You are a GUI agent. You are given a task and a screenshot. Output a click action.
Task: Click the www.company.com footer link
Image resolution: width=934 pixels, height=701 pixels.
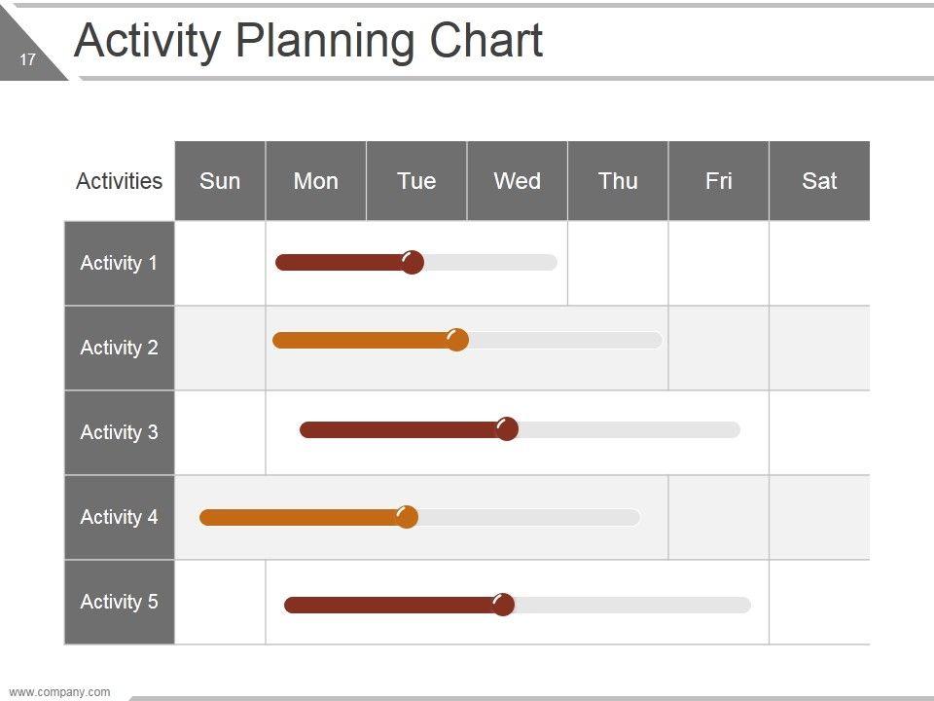click(x=59, y=692)
